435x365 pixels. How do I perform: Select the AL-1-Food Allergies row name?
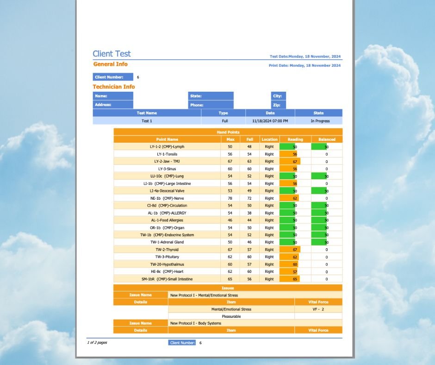coord(167,220)
